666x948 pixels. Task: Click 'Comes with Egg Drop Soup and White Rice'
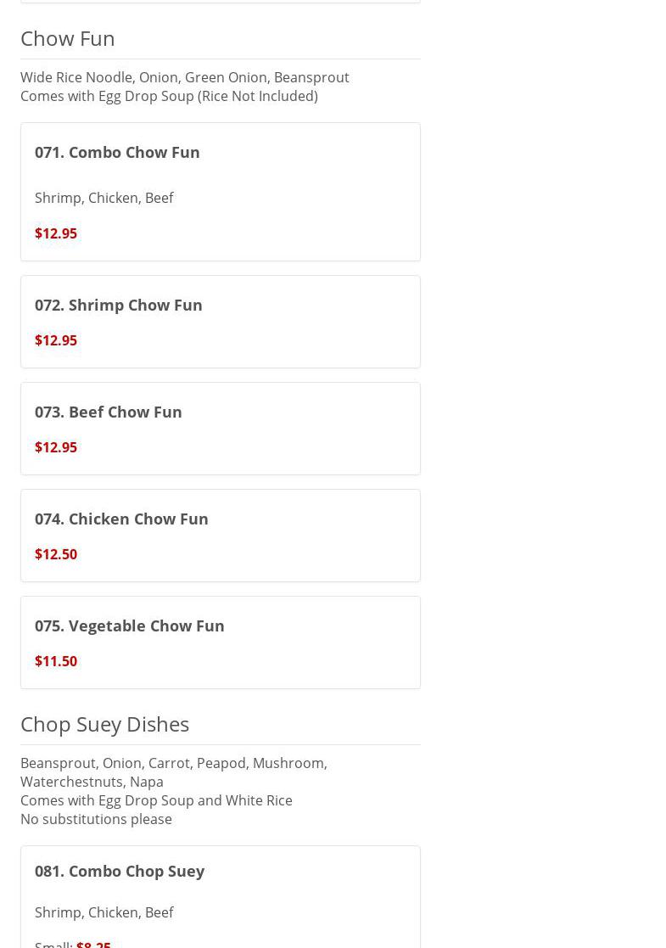(156, 800)
